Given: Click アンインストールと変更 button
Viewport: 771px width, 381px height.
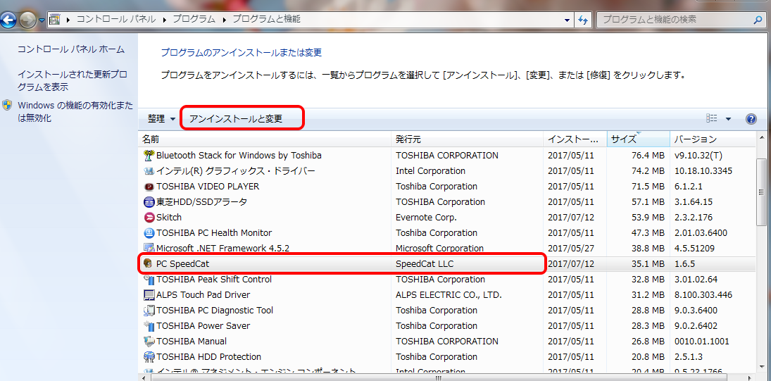Looking at the screenshot, I should 236,119.
